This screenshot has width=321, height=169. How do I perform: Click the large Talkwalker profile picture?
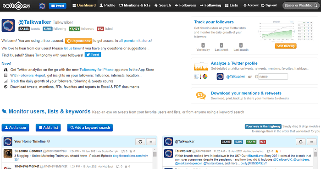(8, 26)
